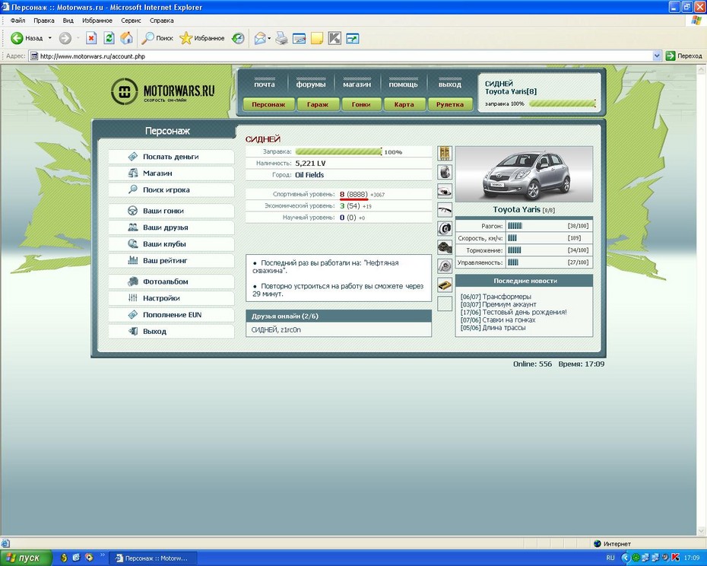Open the Рулетка tab
707x566 pixels.
[x=449, y=104]
